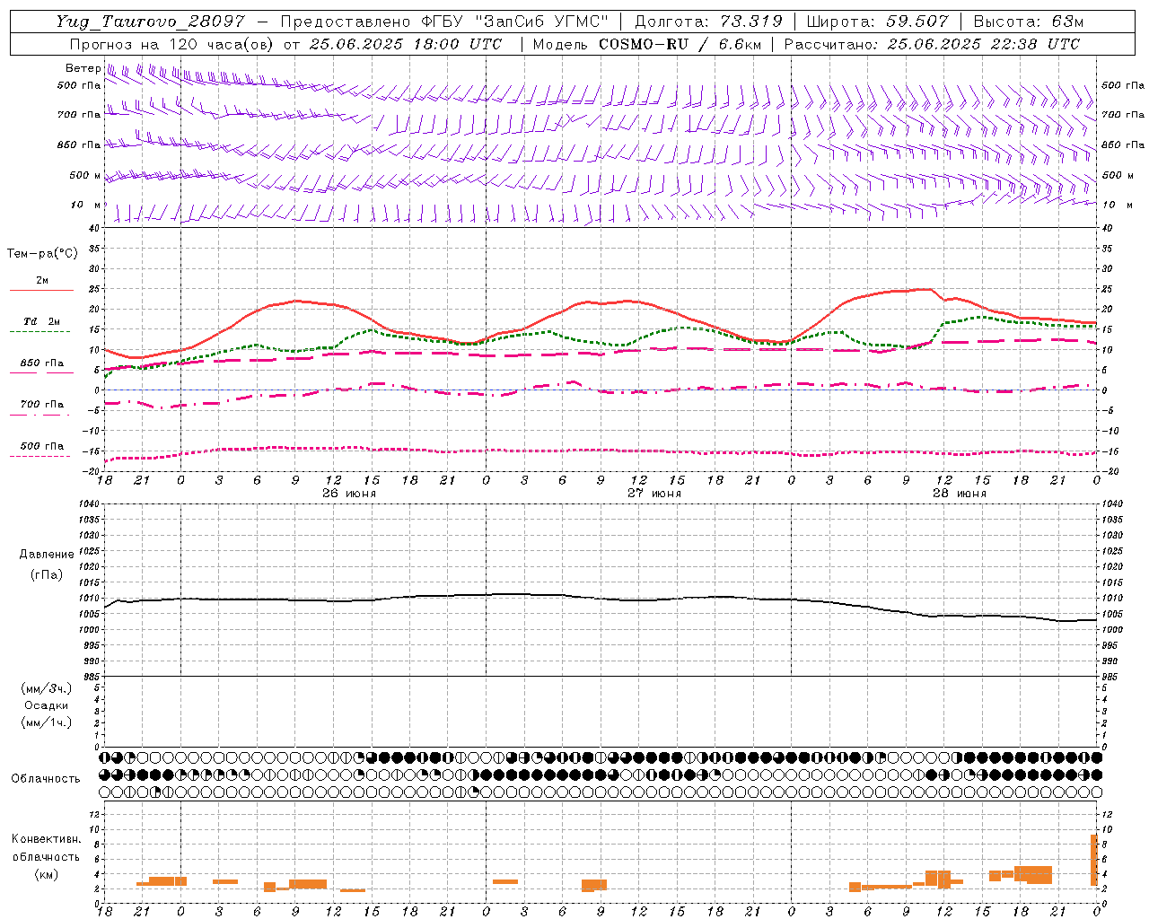The image size is (1149, 919).
Task: Select the Прогноз на 120 часа(ов) text
Action: (x=172, y=44)
